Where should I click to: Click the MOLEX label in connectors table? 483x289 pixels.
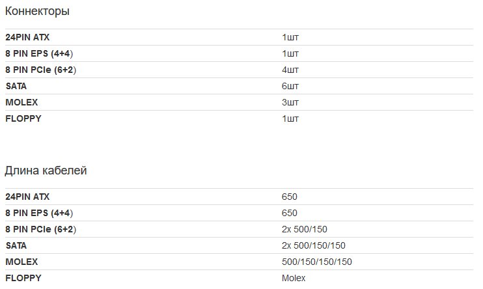(21, 102)
